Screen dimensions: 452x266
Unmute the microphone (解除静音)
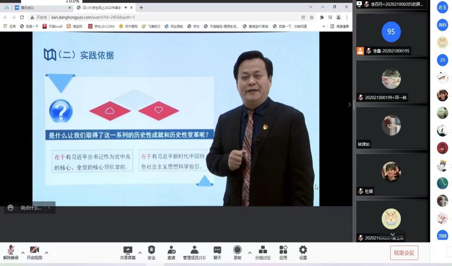tap(11, 251)
